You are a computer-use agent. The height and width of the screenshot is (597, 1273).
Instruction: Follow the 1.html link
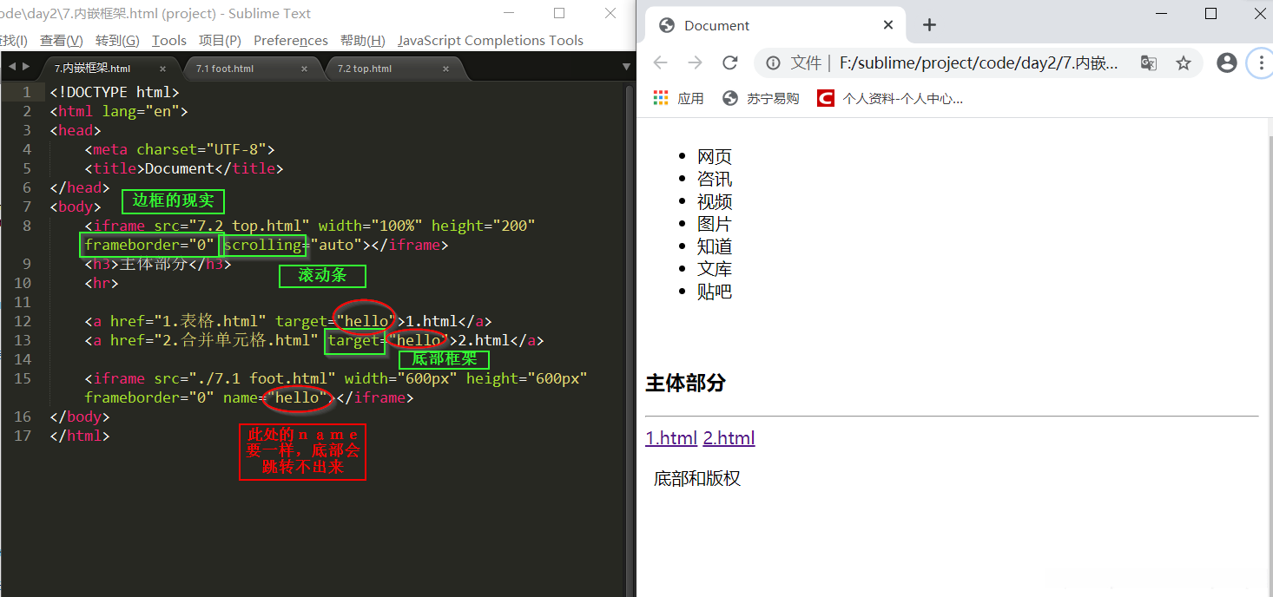pos(670,437)
